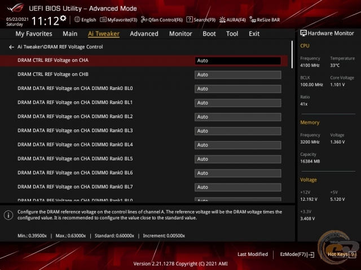
Task: Open Qfan Control(F6)
Action: tap(162, 20)
